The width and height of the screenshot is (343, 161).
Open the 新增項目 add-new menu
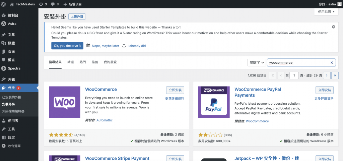point(72,4)
